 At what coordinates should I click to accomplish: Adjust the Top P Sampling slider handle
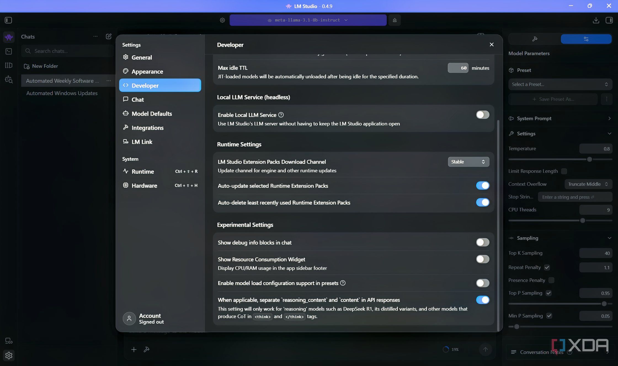[x=604, y=304]
